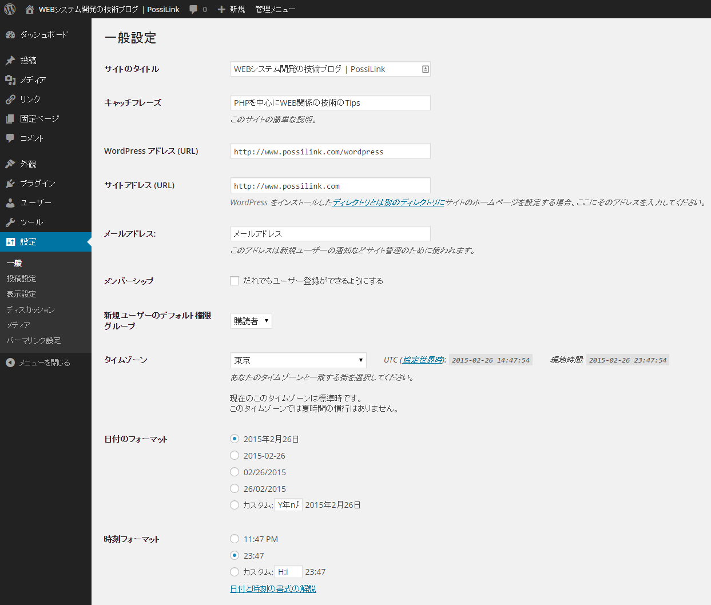Select 一般 settings submenu item
Viewport: 711px width, 605px height.
[14, 263]
